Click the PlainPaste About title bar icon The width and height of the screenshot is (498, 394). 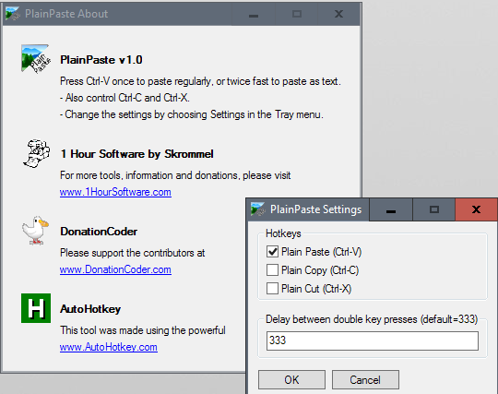(x=13, y=14)
